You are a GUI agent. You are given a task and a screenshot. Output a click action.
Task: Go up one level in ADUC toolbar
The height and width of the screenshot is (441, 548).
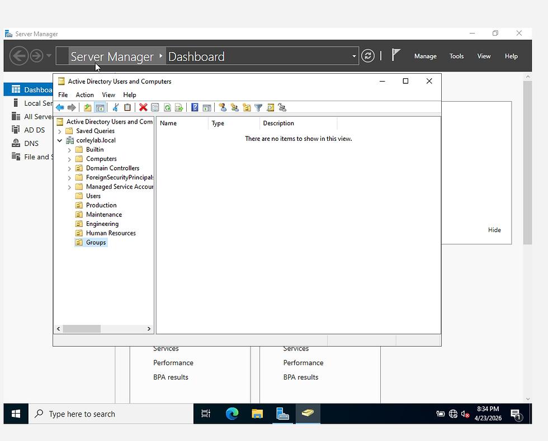click(x=87, y=108)
